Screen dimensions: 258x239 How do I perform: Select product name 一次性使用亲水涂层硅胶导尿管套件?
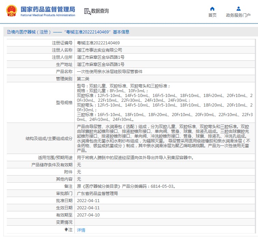click(110, 72)
